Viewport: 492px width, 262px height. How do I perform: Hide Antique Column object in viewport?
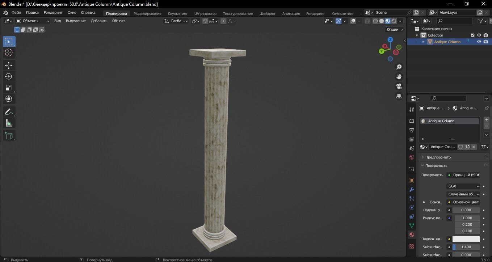[479, 42]
